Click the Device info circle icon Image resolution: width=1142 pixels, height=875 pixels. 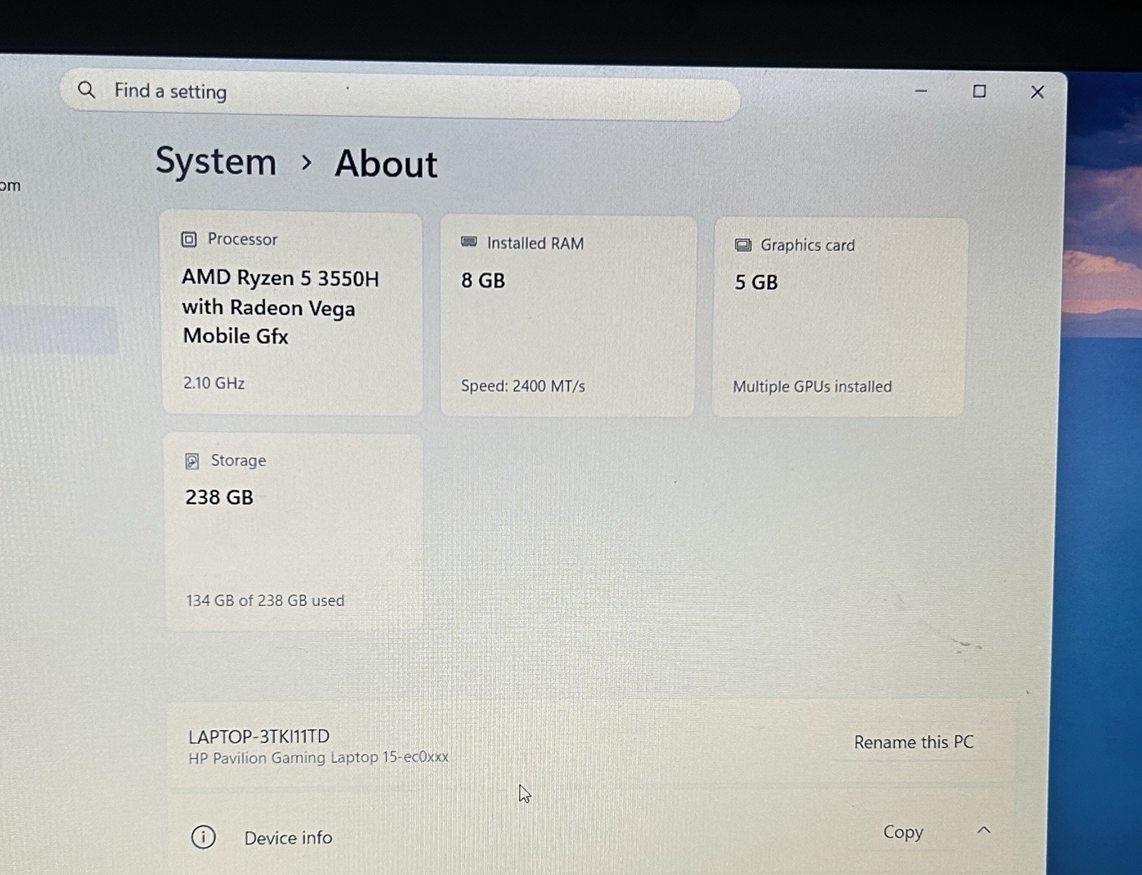203,836
